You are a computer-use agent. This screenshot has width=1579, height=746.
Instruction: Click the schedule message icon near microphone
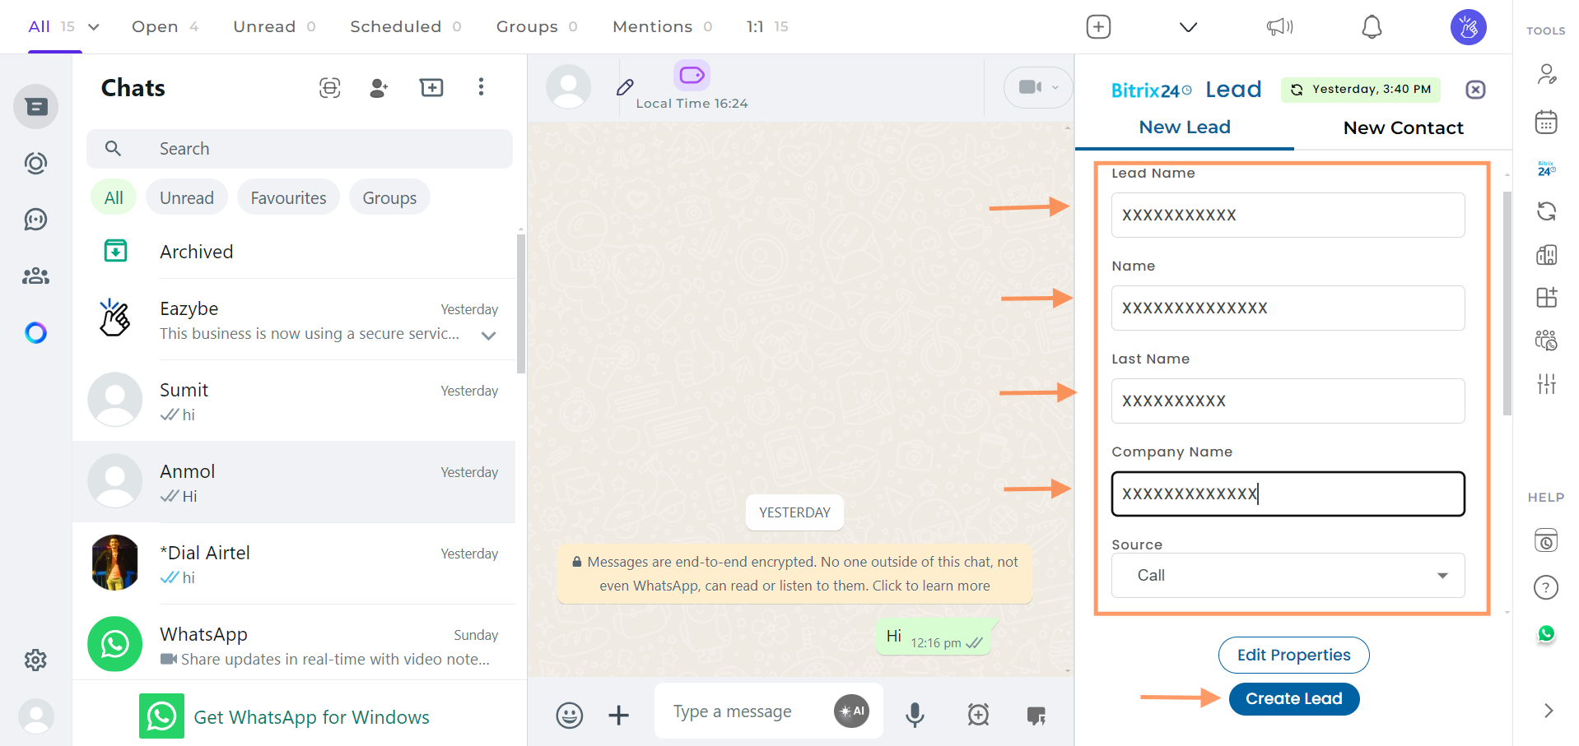point(978,715)
